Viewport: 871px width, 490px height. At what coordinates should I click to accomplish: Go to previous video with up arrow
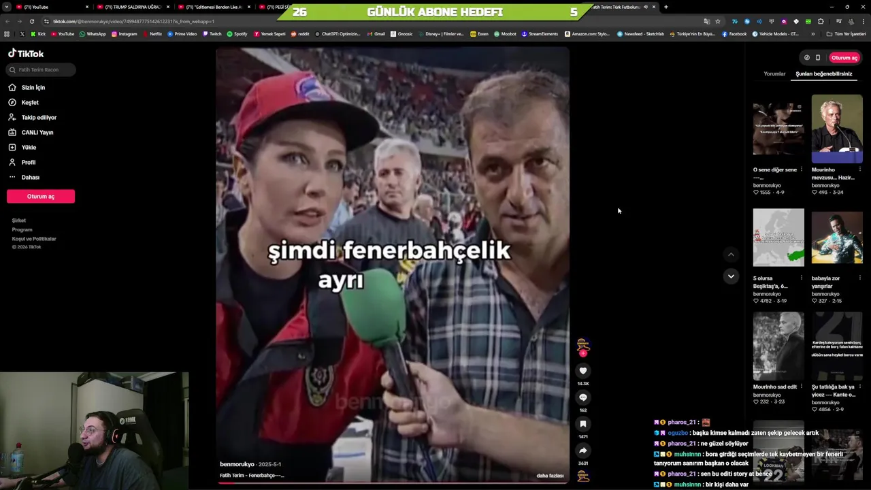click(x=731, y=255)
